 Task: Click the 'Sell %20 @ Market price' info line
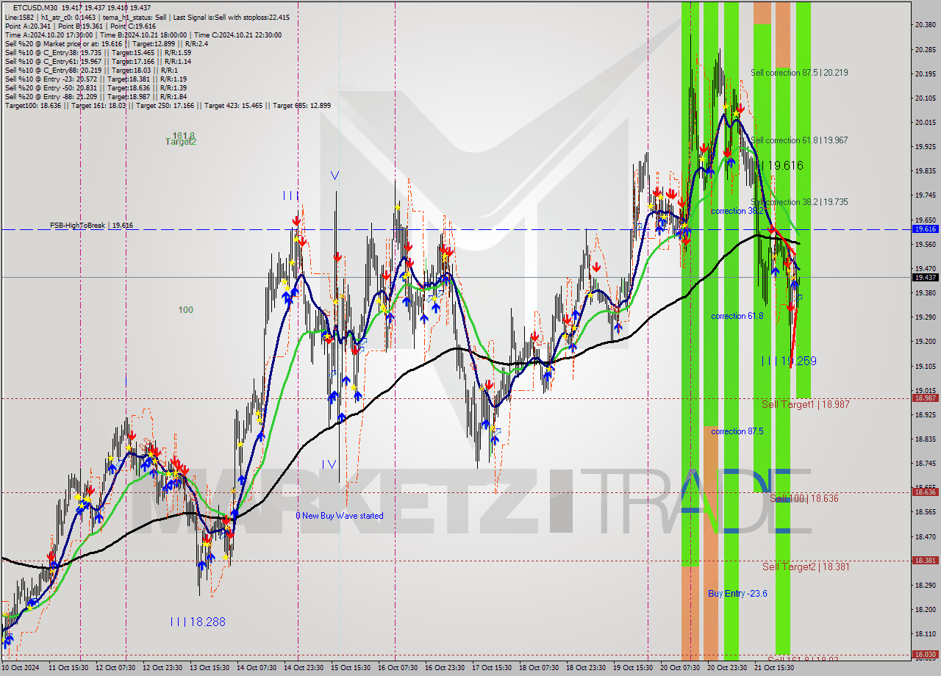point(107,43)
